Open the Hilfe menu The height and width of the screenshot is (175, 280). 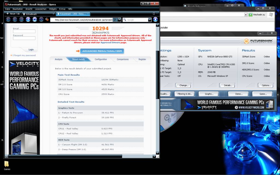coord(70,9)
